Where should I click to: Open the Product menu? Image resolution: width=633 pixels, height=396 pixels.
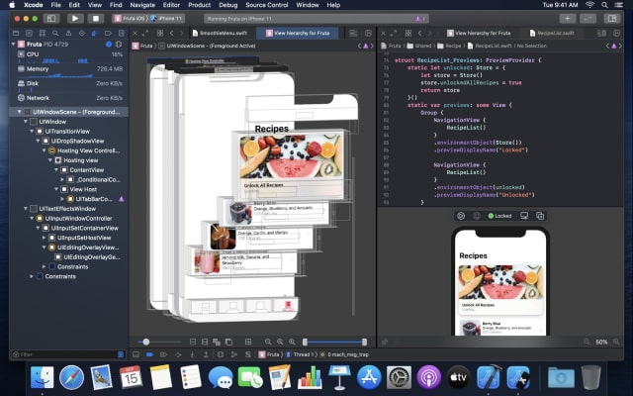pyautogui.click(x=200, y=5)
